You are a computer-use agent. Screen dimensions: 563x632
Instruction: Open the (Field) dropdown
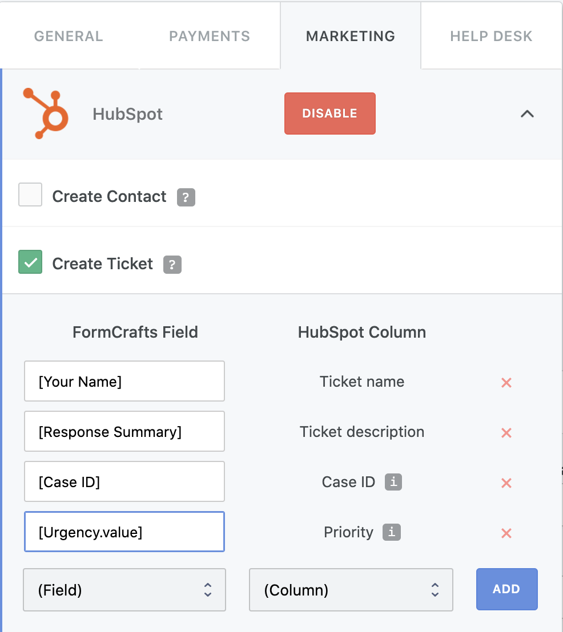[124, 590]
